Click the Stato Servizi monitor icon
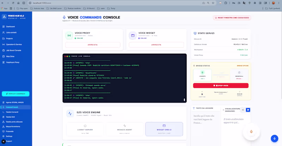 [195, 33]
